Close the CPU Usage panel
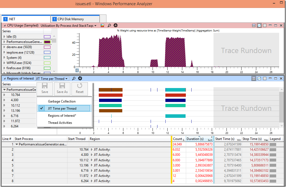The image size is (286, 187). [x=281, y=25]
